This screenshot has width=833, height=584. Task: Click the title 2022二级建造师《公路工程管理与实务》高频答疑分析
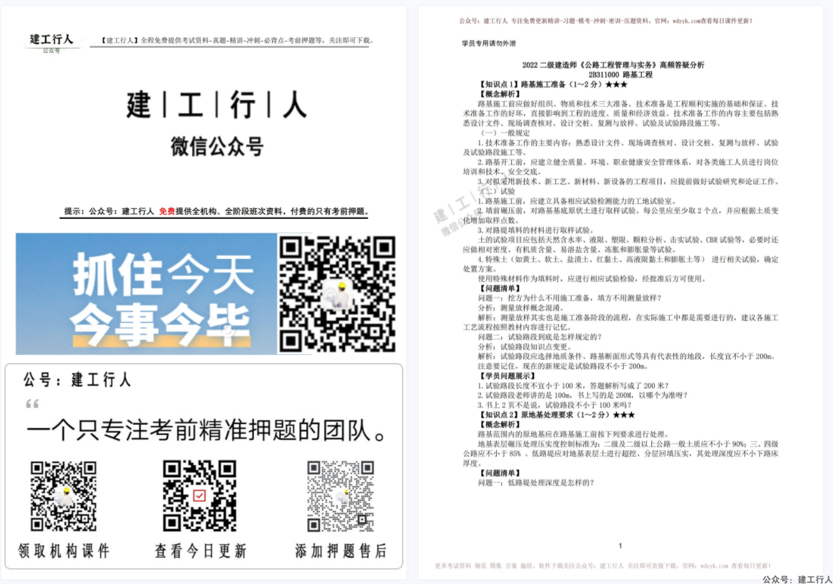coord(613,65)
